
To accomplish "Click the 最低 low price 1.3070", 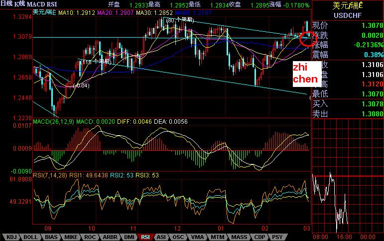I will pos(372,94).
